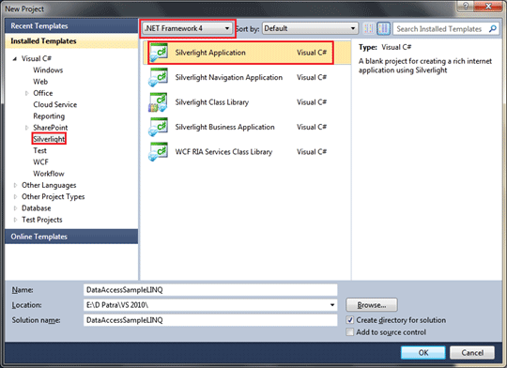Screen dimensions: 507x368
Task: Select Web in the template tree
Action: tap(40, 82)
